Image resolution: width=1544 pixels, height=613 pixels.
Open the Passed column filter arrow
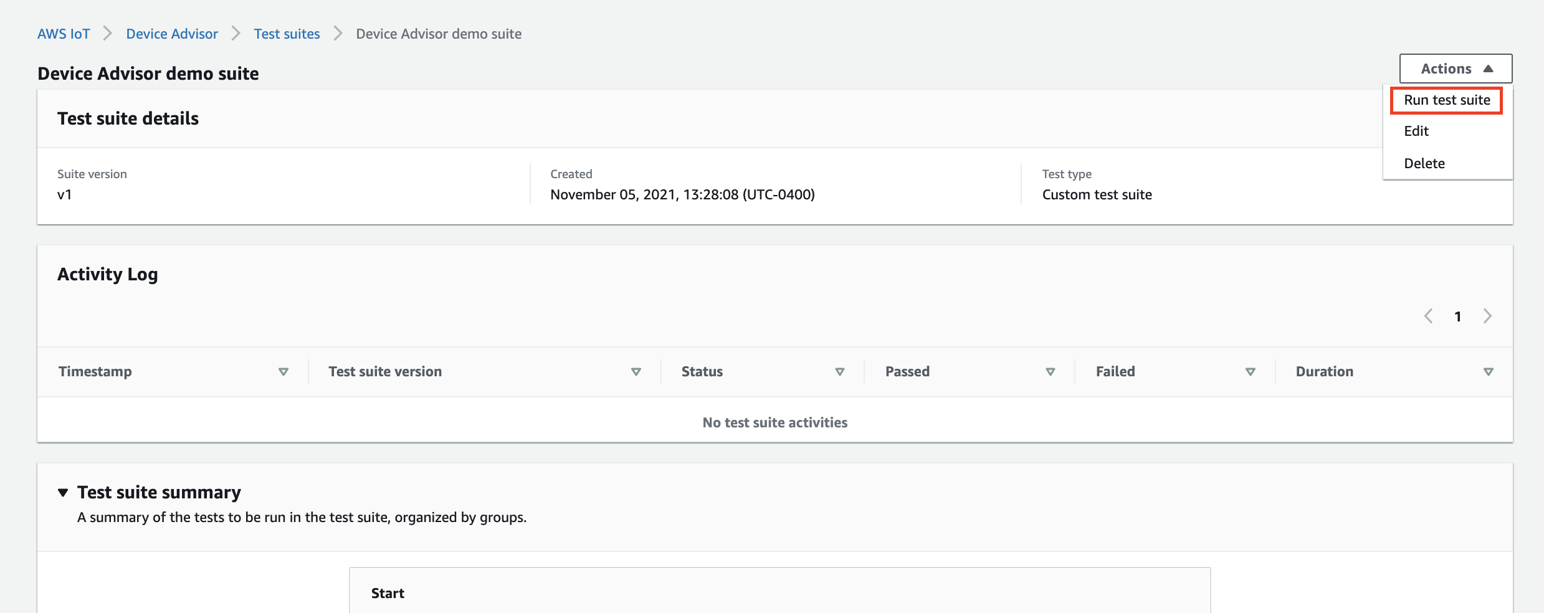[1051, 371]
